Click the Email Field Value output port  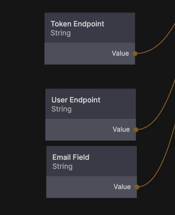[137, 187]
